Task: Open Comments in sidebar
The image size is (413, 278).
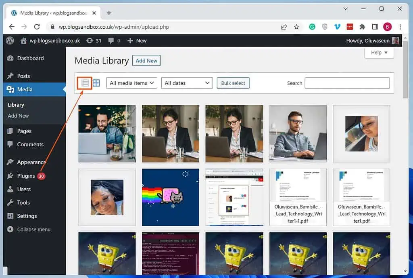Action: [x=34, y=145]
